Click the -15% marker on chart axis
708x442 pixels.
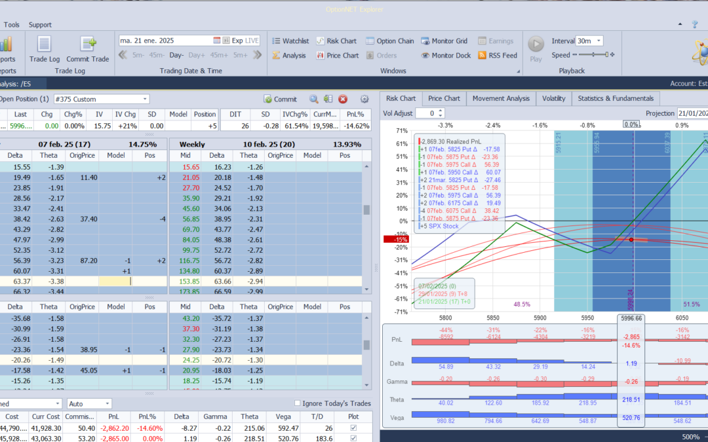(396, 240)
